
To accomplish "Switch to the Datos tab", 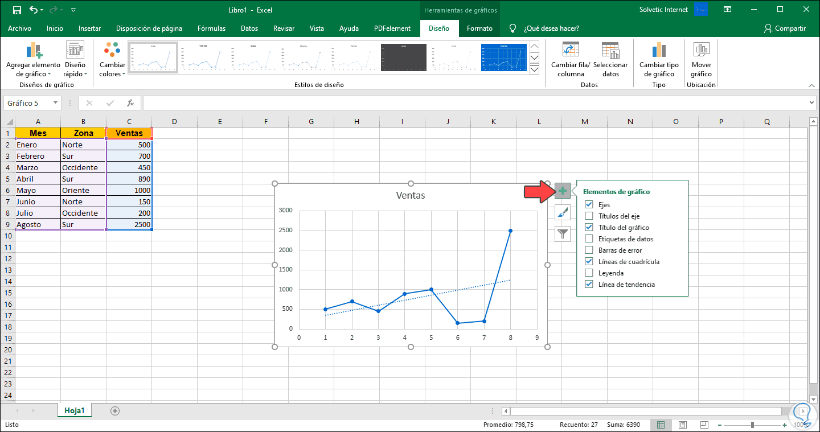I will point(249,28).
